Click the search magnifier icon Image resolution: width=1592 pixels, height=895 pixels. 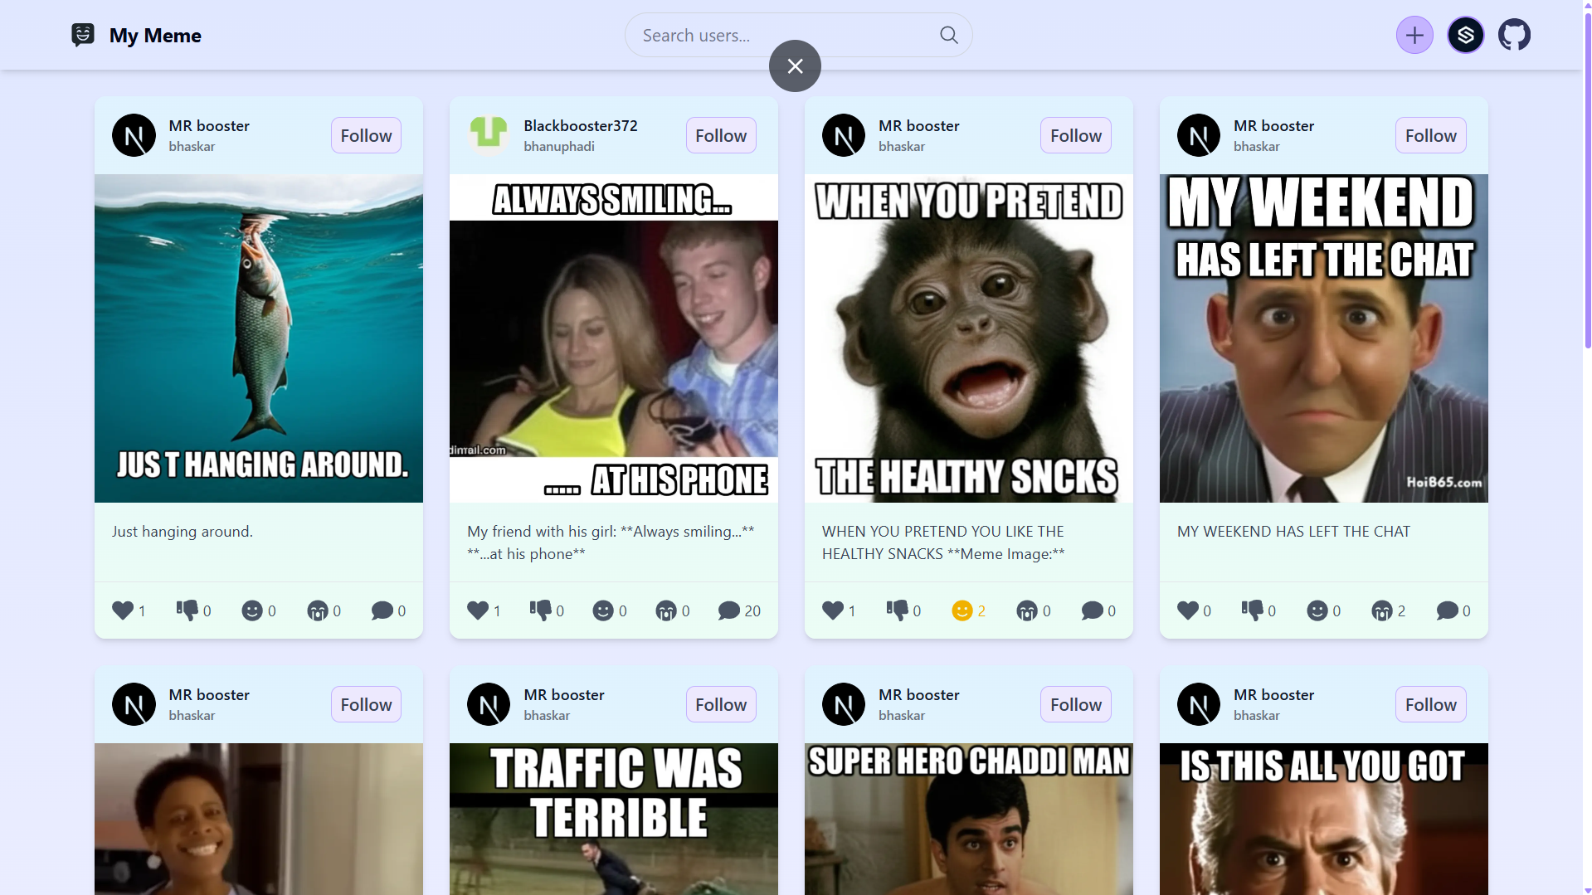[x=948, y=35]
